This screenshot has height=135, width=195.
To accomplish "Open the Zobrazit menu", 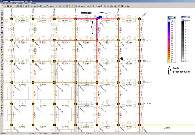I will point(14,4).
